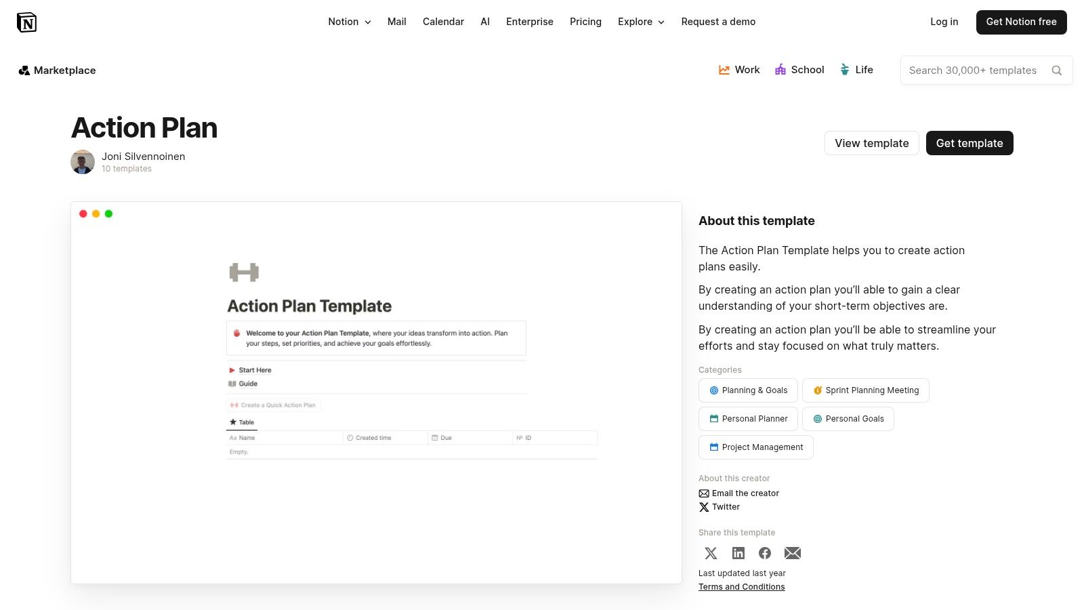This screenshot has width=1084, height=610.
Task: Share template via email icon
Action: (x=793, y=553)
